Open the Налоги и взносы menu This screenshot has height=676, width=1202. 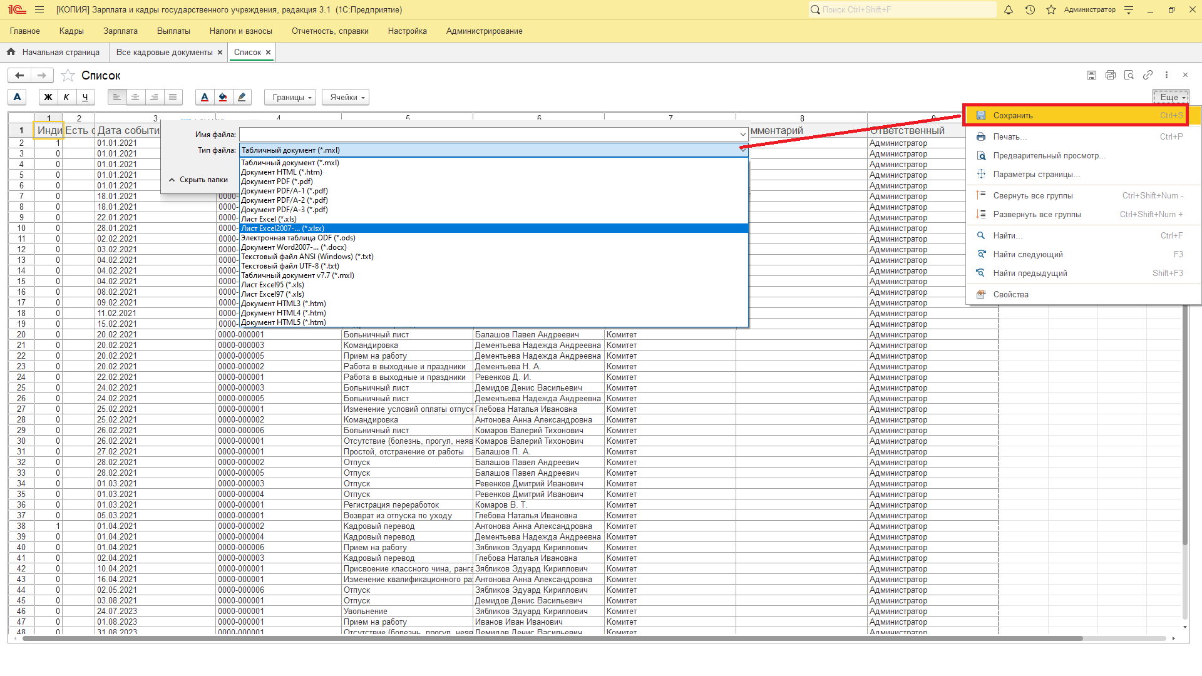tap(241, 31)
